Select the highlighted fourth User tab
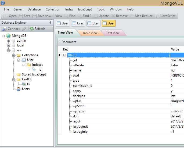The height and width of the screenshot is (148, 184). click(x=109, y=23)
